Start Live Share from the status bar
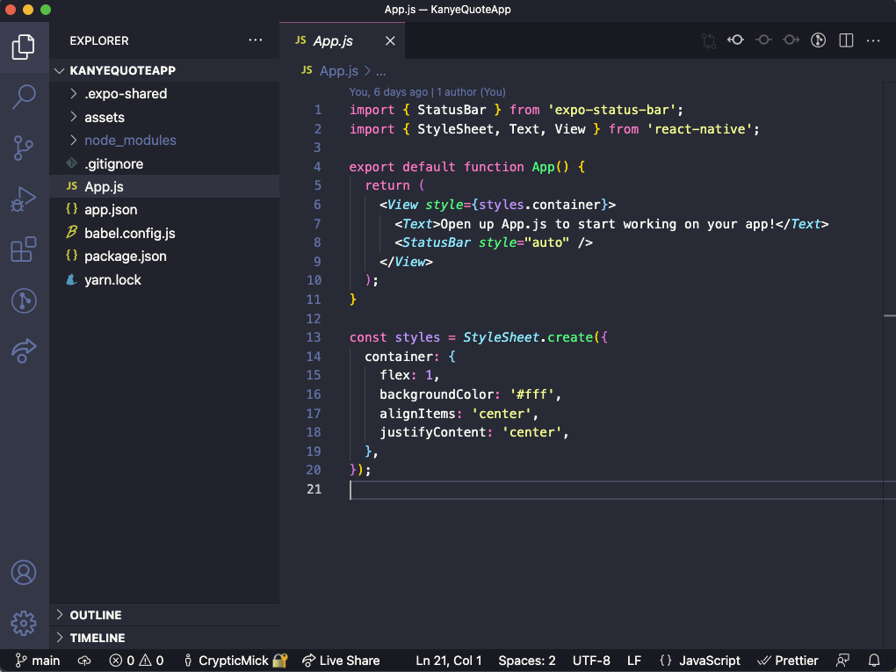The height and width of the screenshot is (672, 896). click(x=341, y=661)
